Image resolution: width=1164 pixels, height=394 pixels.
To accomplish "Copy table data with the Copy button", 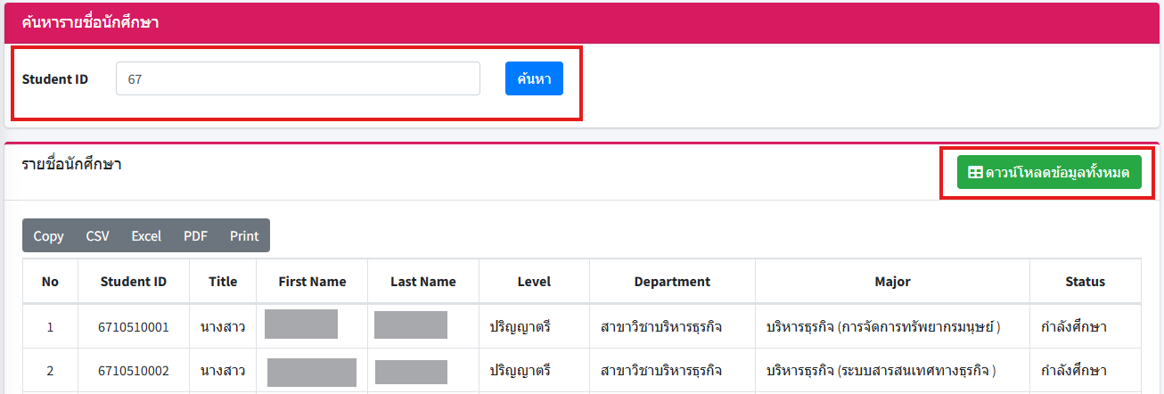I will pyautogui.click(x=48, y=236).
